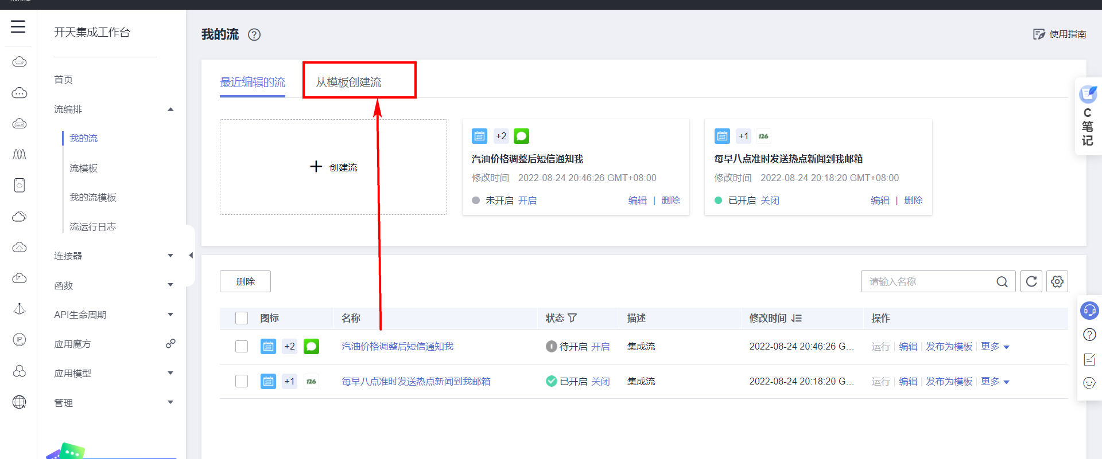Click the wave chart icon in left rail
The width and height of the screenshot is (1102, 459).
(19, 154)
